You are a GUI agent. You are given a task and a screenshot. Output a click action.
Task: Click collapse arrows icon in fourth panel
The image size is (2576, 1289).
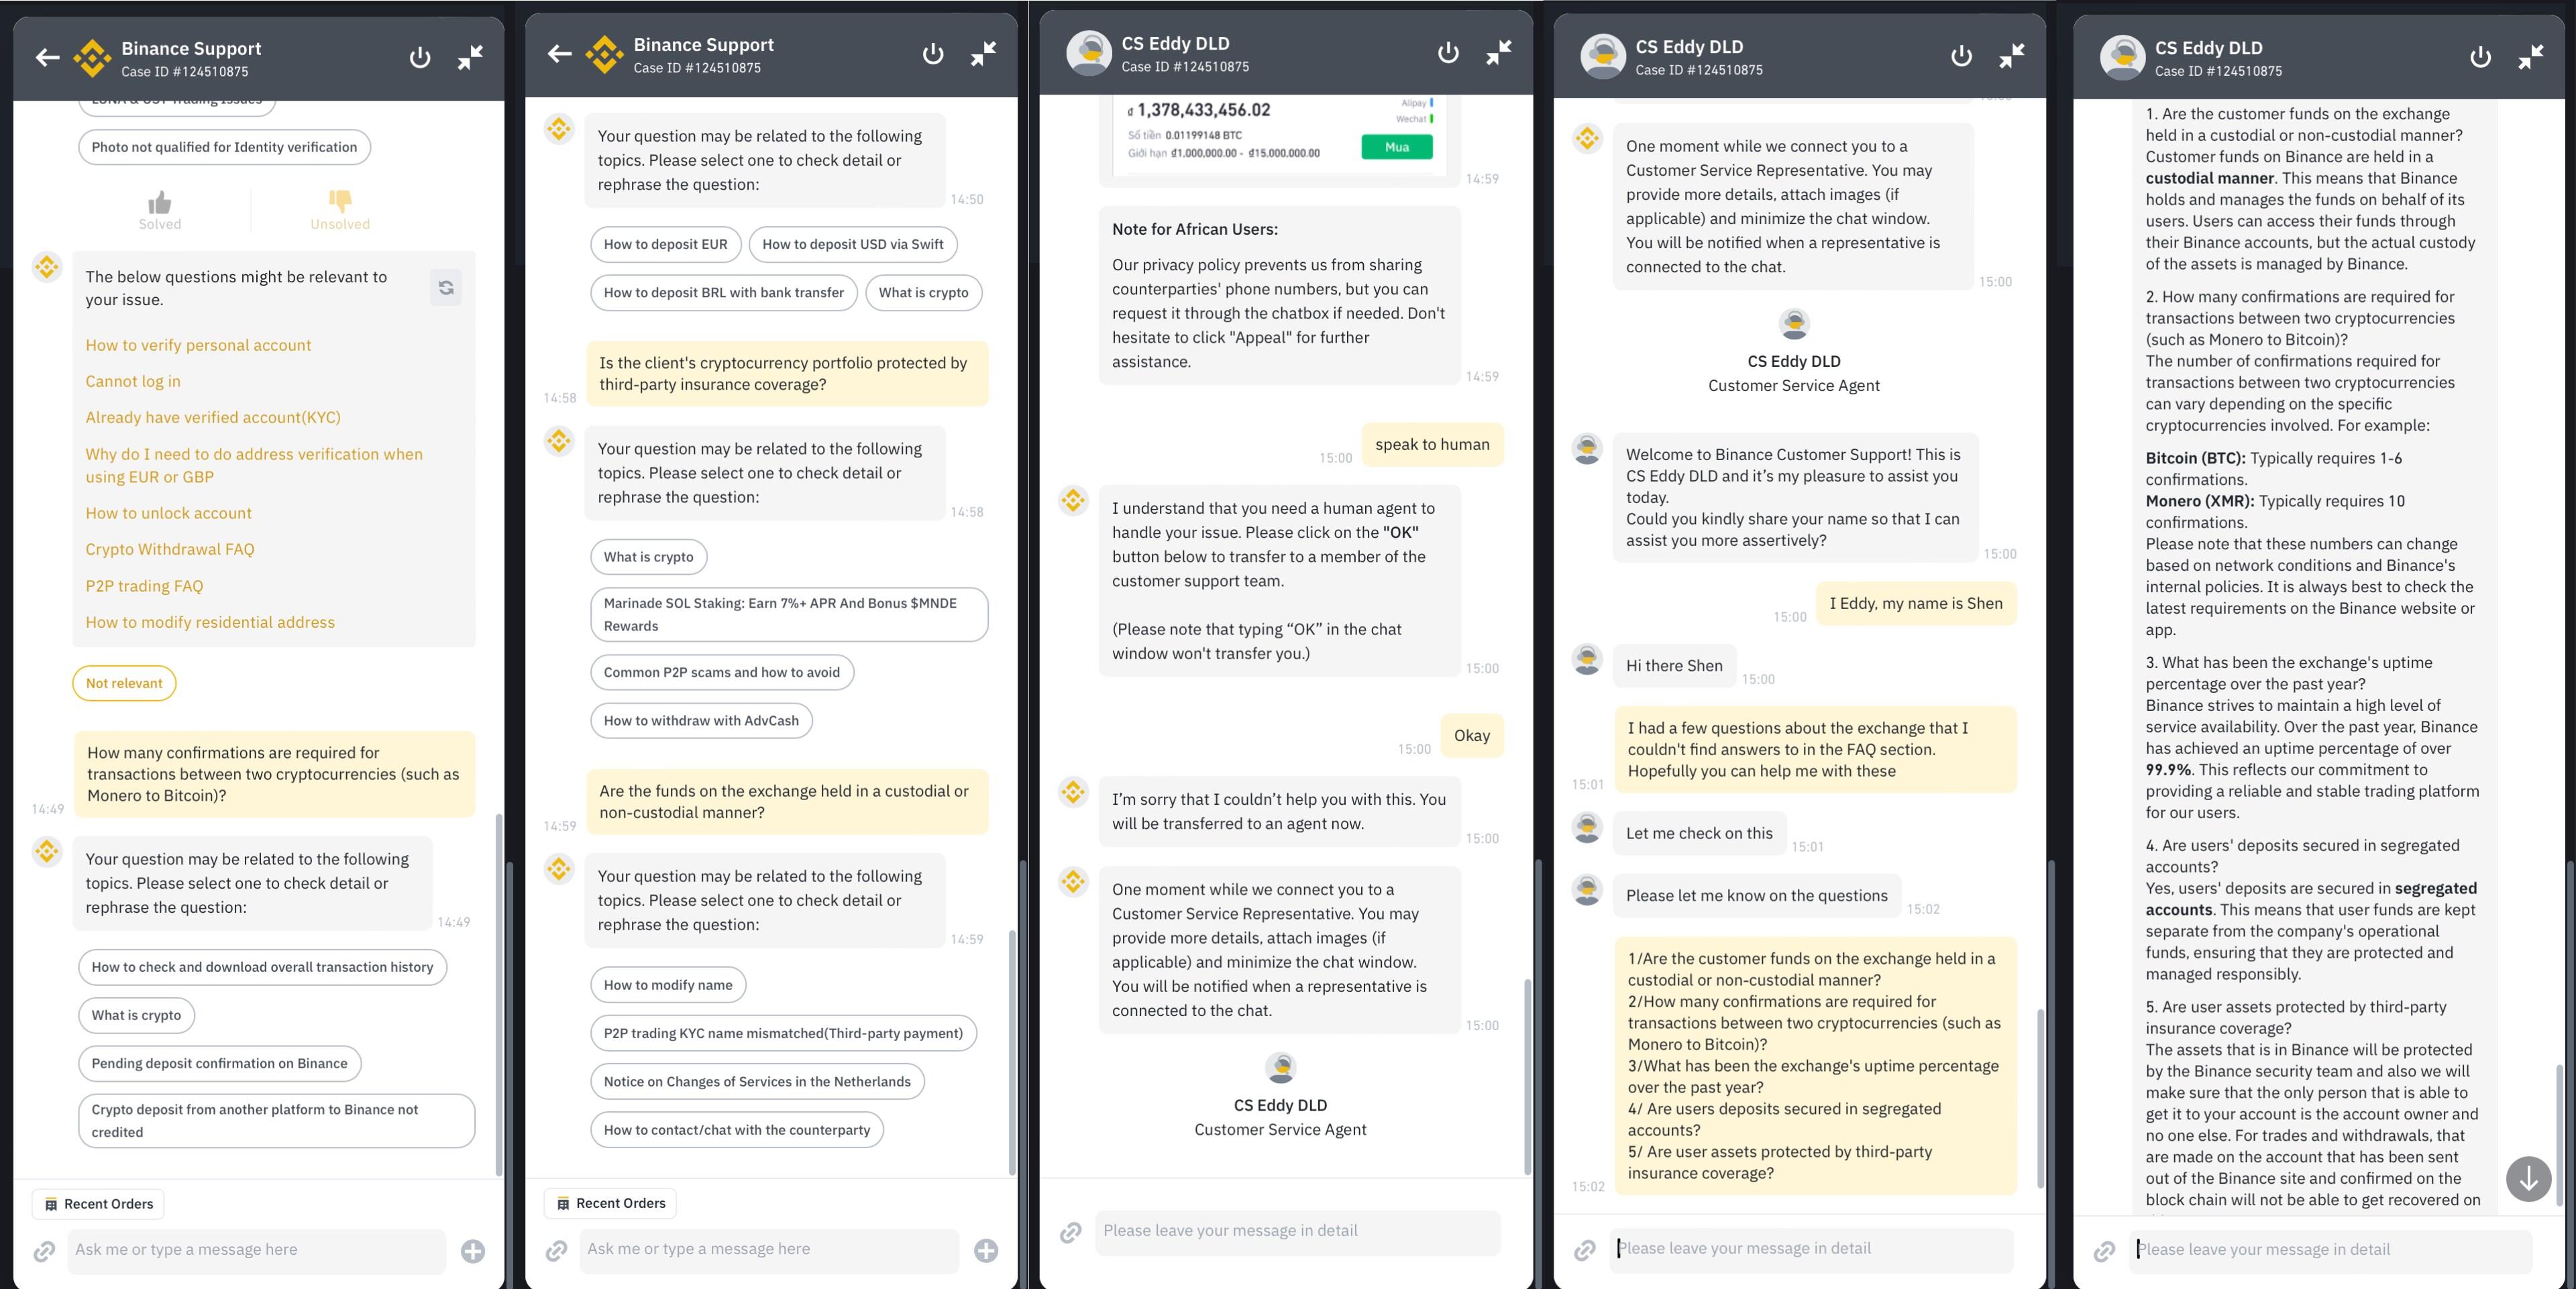coord(2012,56)
